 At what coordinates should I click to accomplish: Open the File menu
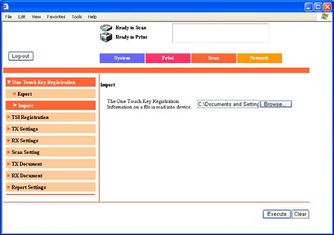click(x=9, y=17)
